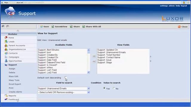Select the No radio button

[x=114, y=88]
